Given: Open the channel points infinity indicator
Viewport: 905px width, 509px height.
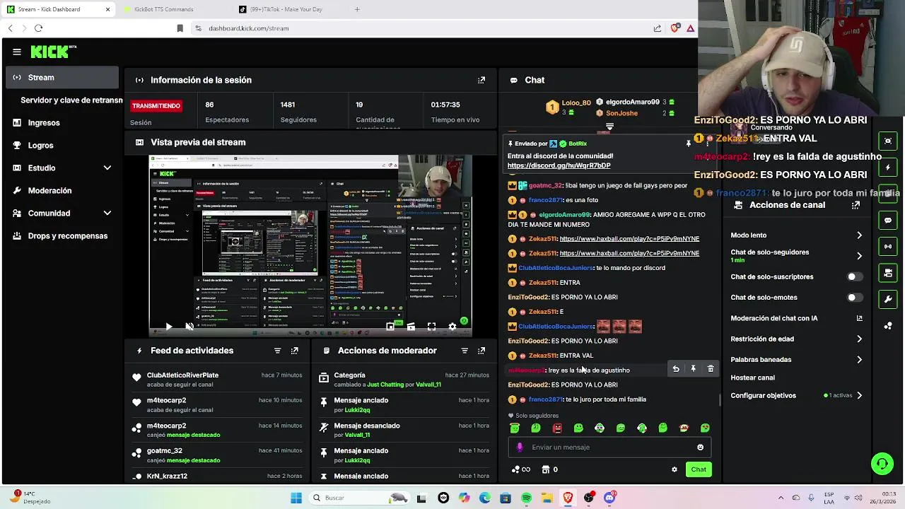Looking at the screenshot, I should tap(521, 469).
